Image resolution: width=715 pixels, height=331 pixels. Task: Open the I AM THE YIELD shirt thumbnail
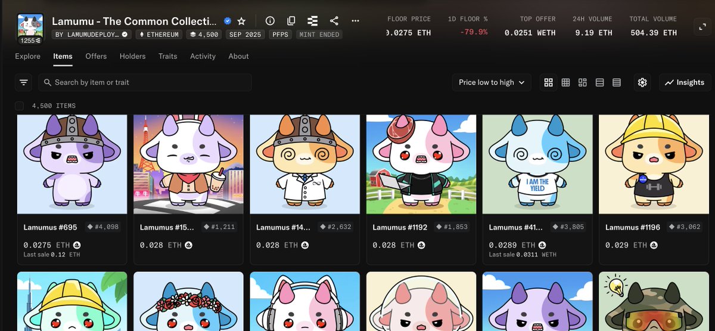click(537, 164)
